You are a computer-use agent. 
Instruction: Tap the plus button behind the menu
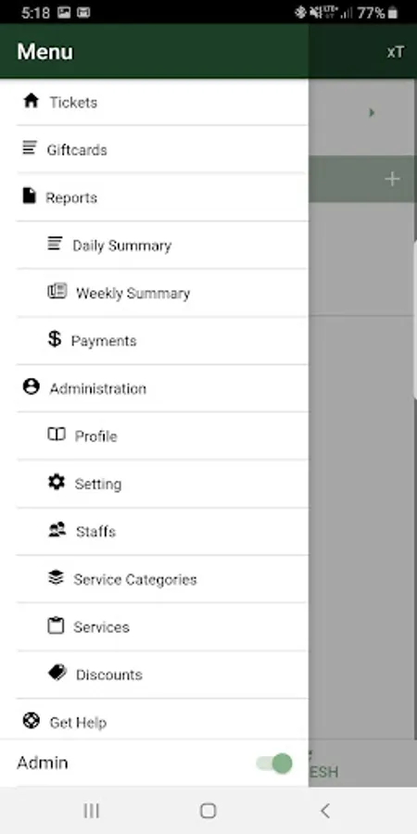pos(392,179)
